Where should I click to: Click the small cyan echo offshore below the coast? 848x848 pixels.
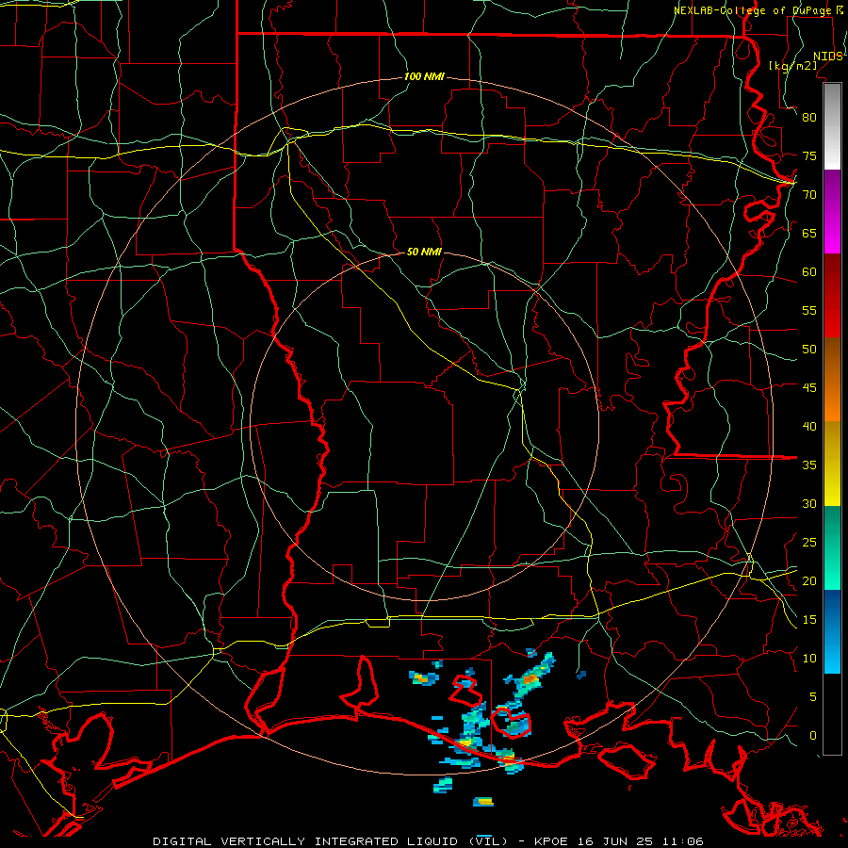(443, 785)
